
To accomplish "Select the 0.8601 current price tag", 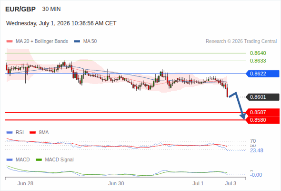I will (x=262, y=97).
